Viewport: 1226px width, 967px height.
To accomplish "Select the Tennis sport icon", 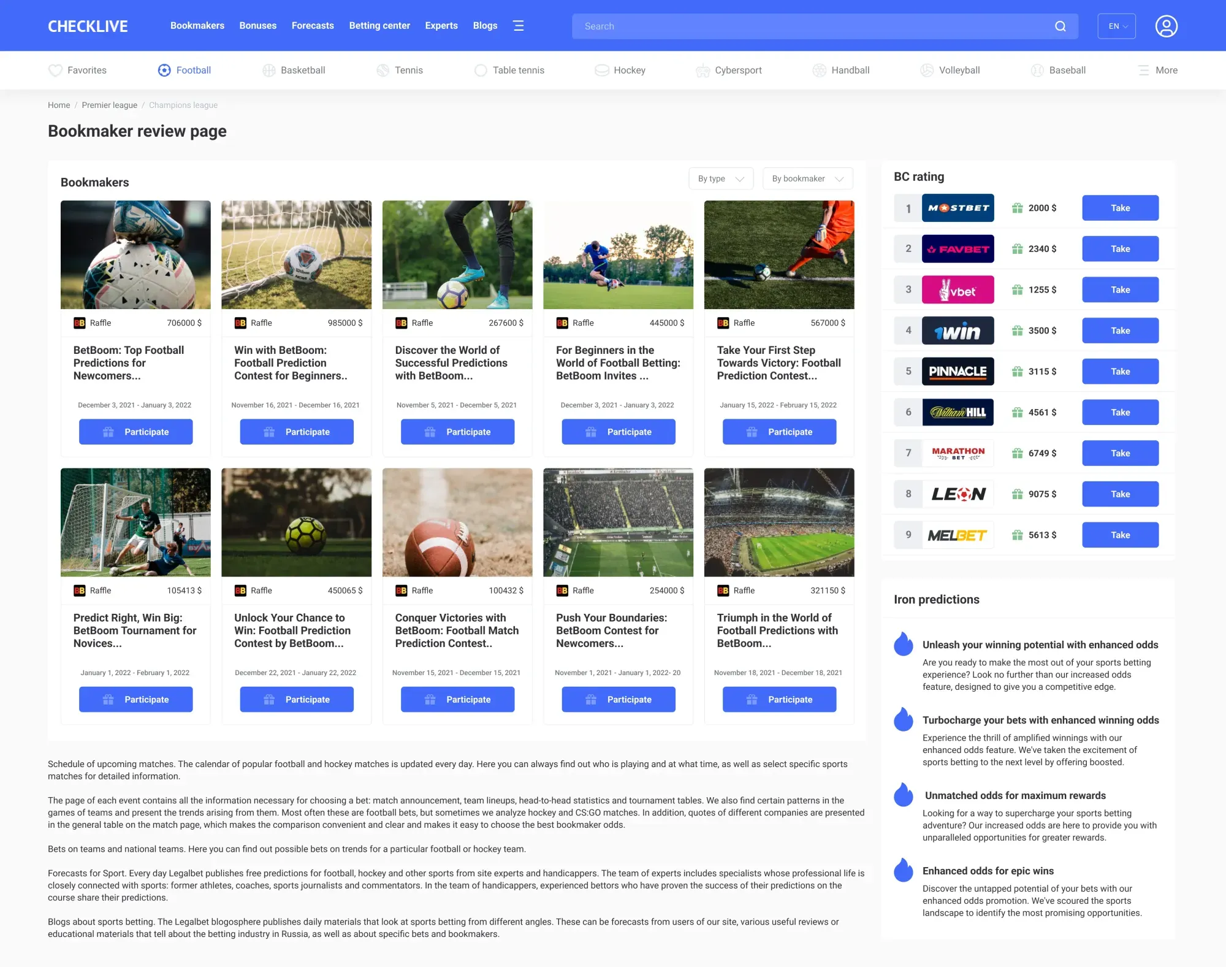I will pyautogui.click(x=383, y=70).
